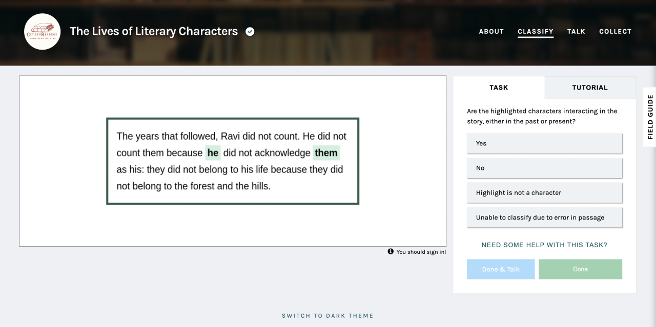
Task: Go to the About page
Action: tap(491, 31)
